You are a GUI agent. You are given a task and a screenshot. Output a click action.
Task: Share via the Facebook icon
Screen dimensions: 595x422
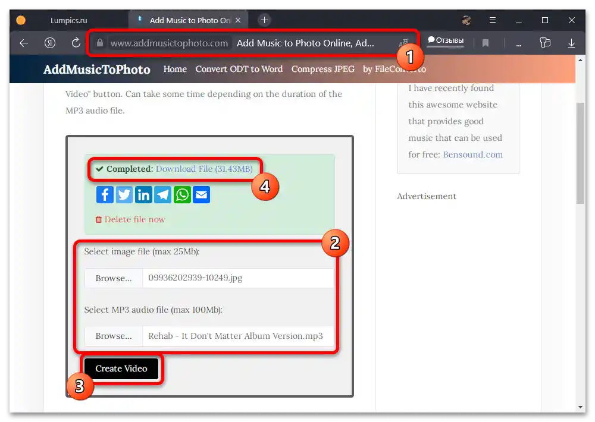[105, 195]
